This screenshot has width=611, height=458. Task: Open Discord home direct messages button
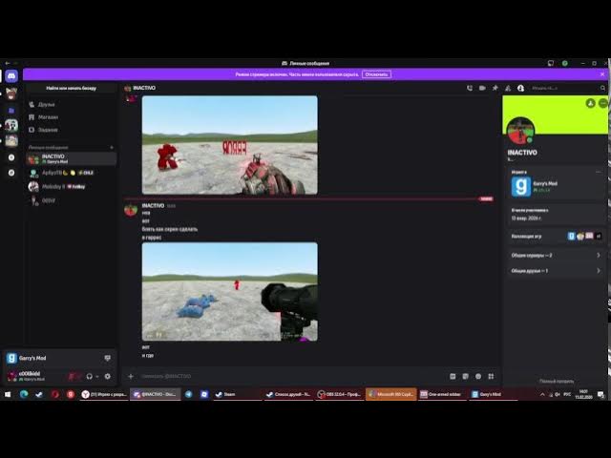click(11, 76)
